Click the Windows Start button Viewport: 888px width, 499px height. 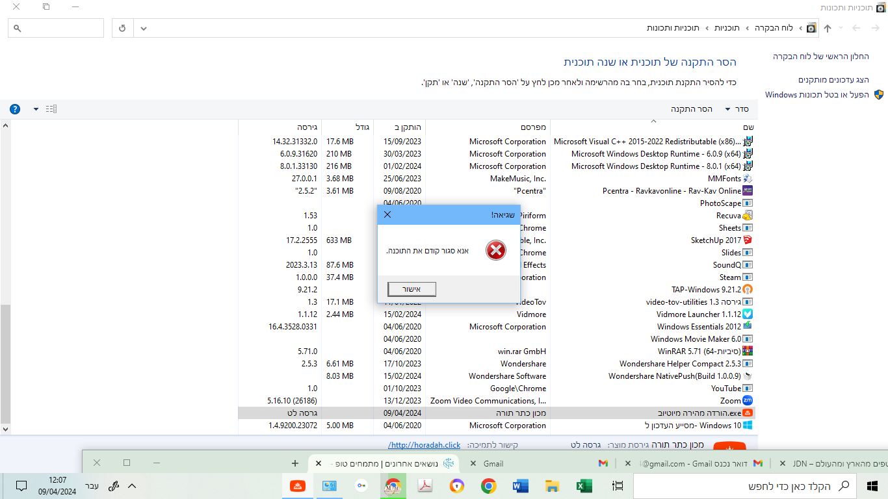click(x=872, y=486)
